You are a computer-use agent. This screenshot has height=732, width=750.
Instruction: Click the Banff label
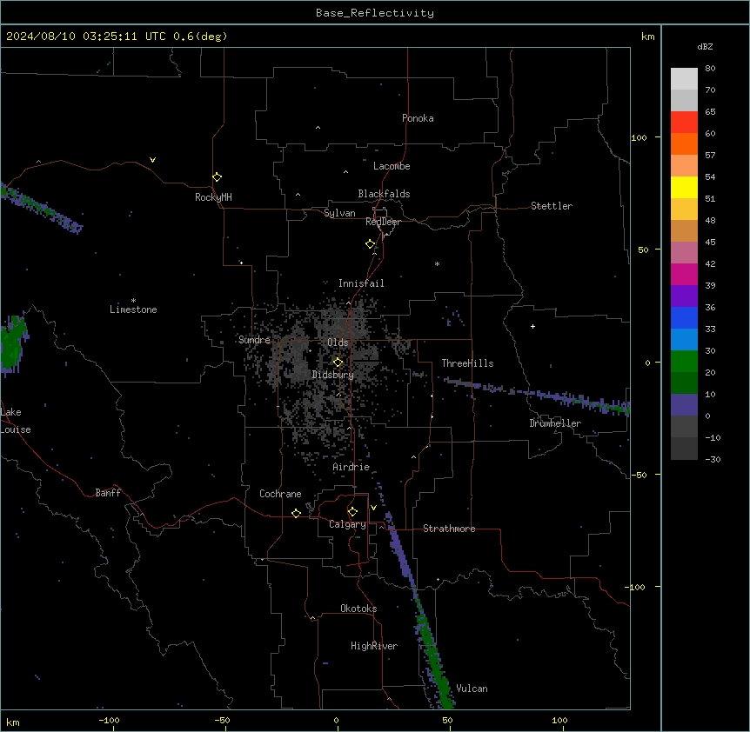tap(108, 493)
